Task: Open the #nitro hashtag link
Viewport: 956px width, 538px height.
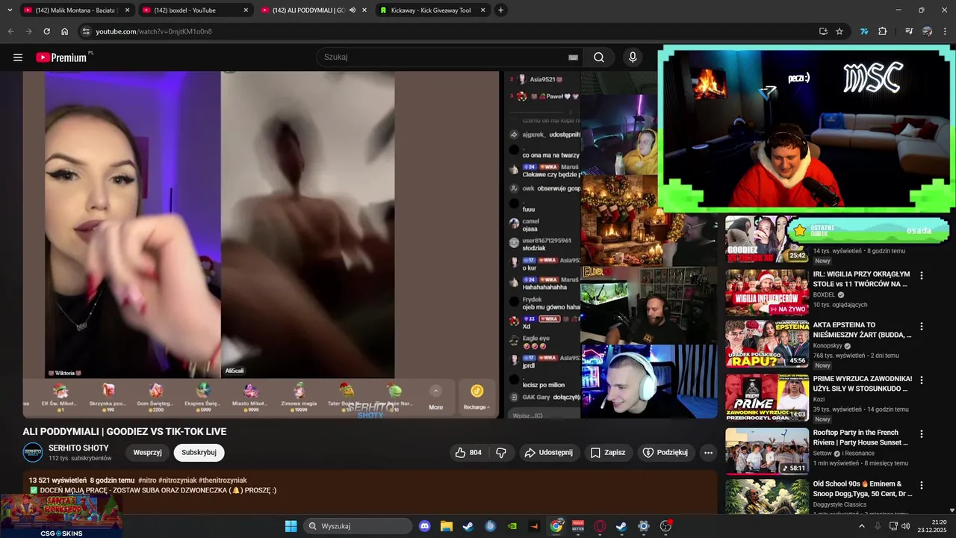Action: [146, 480]
